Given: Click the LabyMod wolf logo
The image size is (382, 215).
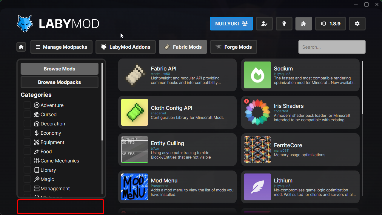Looking at the screenshot, I should tap(25, 24).
